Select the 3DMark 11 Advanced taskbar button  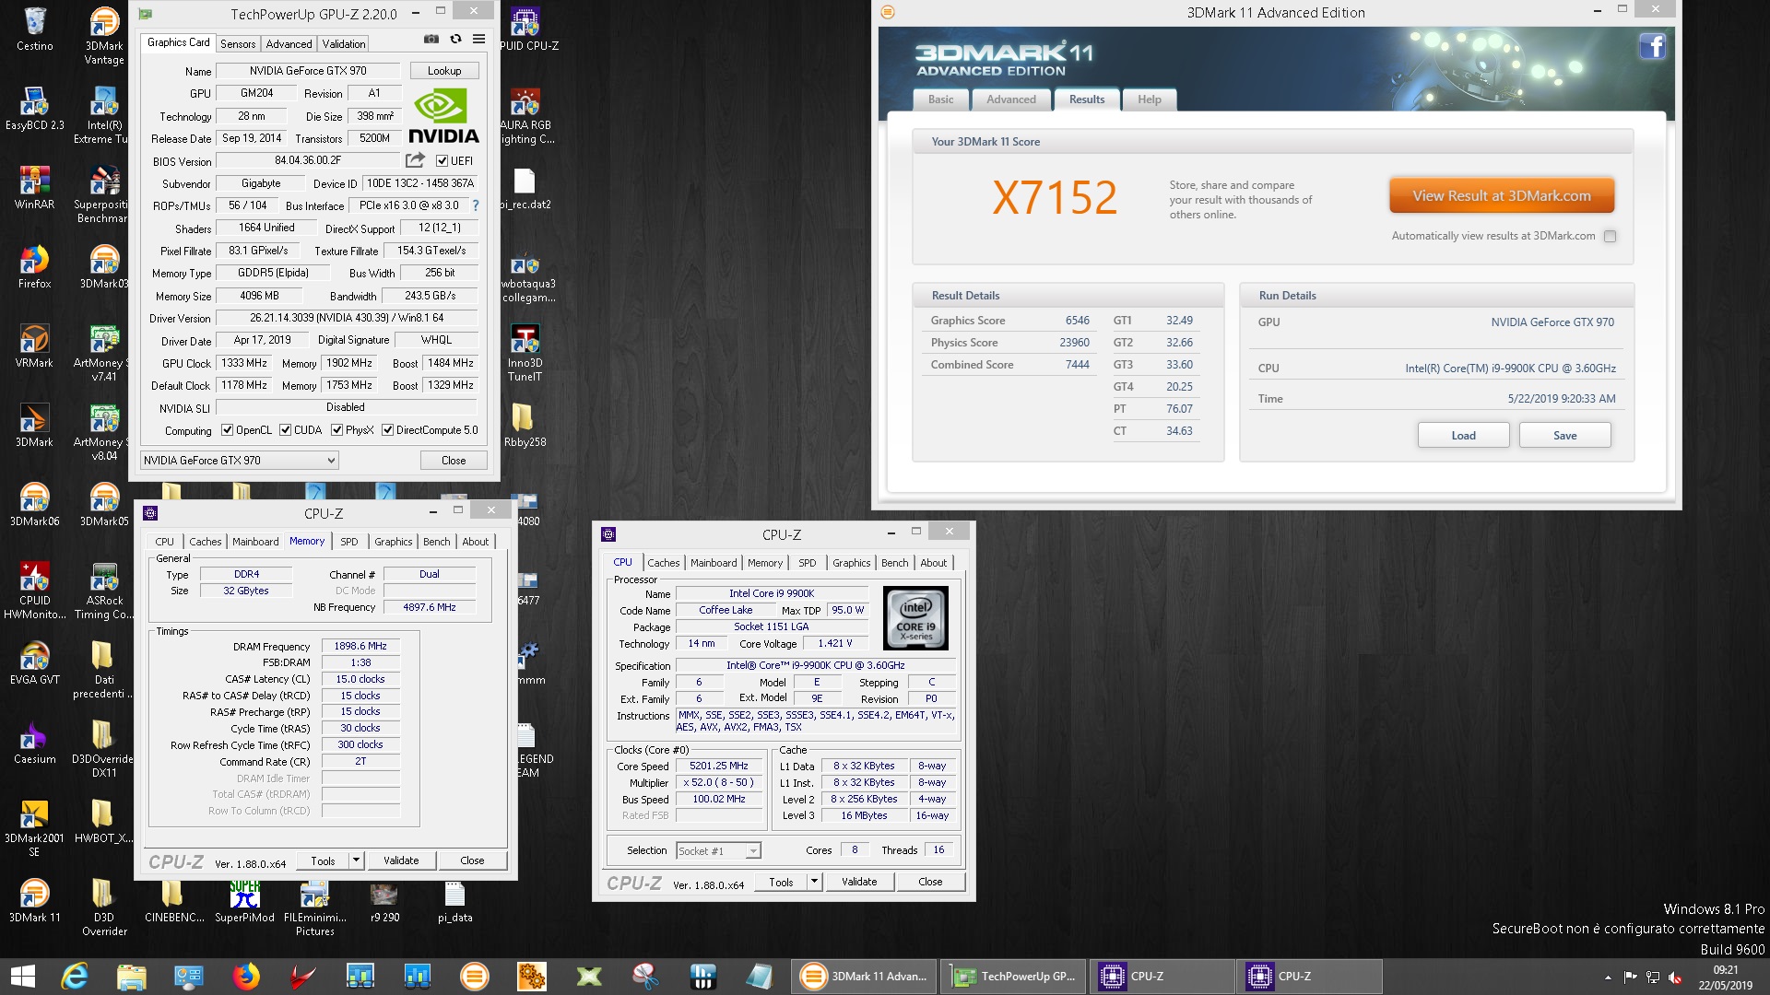click(x=866, y=977)
